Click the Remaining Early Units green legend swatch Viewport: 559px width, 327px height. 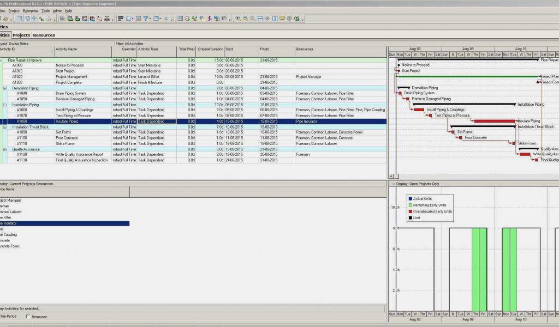(x=411, y=205)
